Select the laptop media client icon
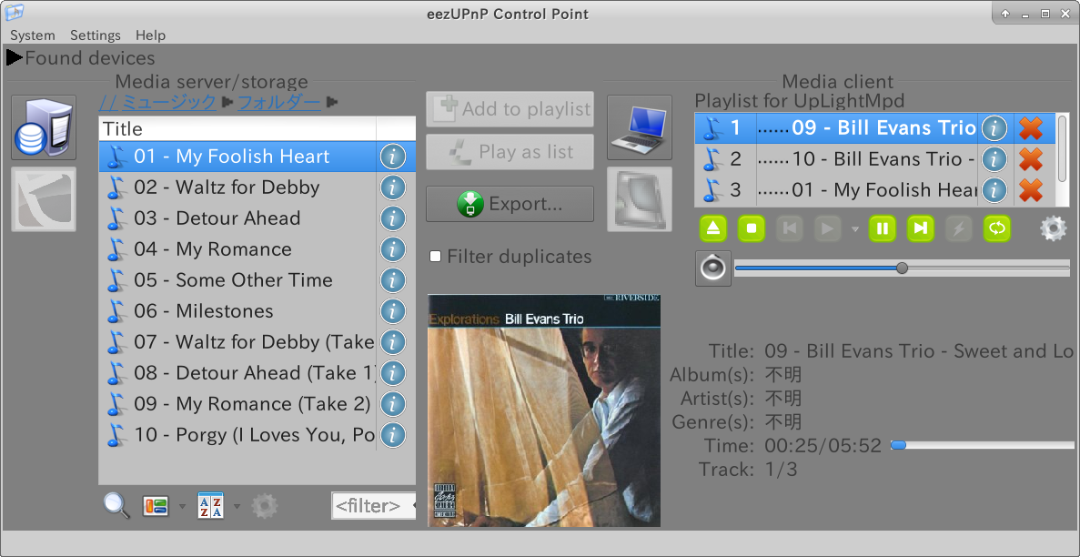This screenshot has width=1080, height=557. (639, 127)
